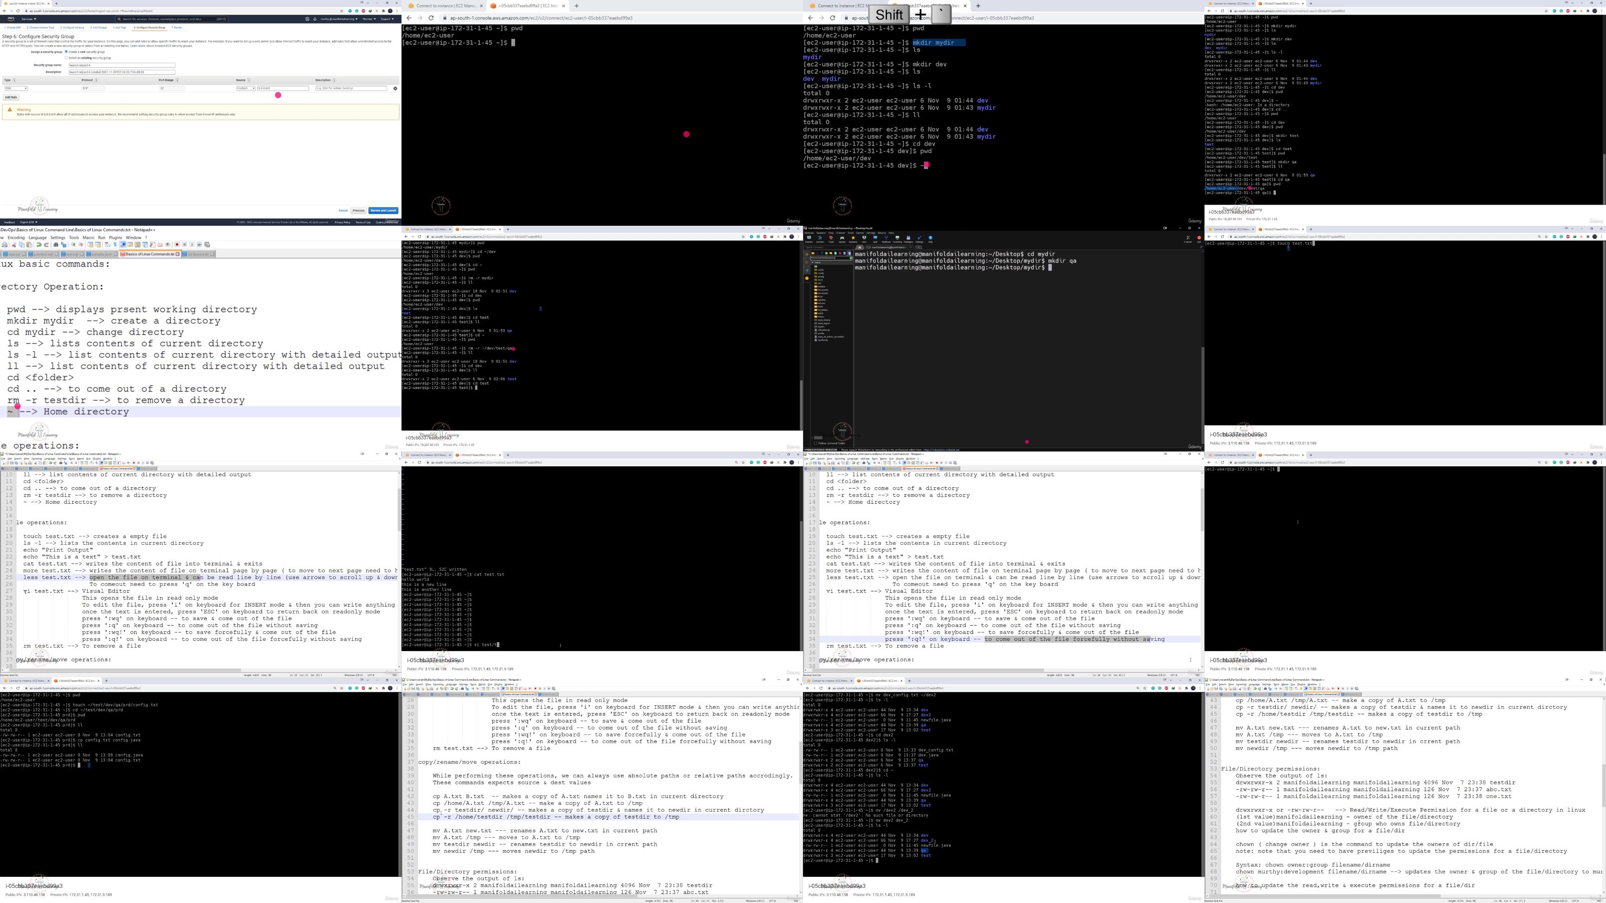Go to 7. Review wizard step
This screenshot has width=1606, height=903.
pyautogui.click(x=177, y=28)
